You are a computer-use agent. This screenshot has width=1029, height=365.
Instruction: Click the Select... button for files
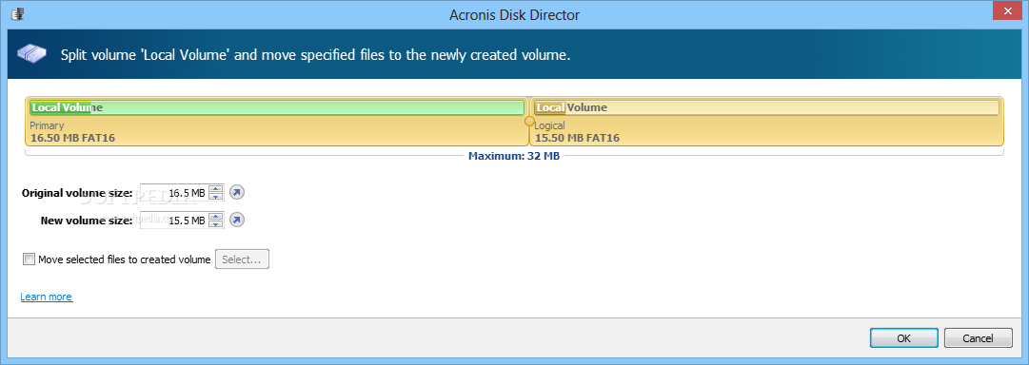coord(242,259)
